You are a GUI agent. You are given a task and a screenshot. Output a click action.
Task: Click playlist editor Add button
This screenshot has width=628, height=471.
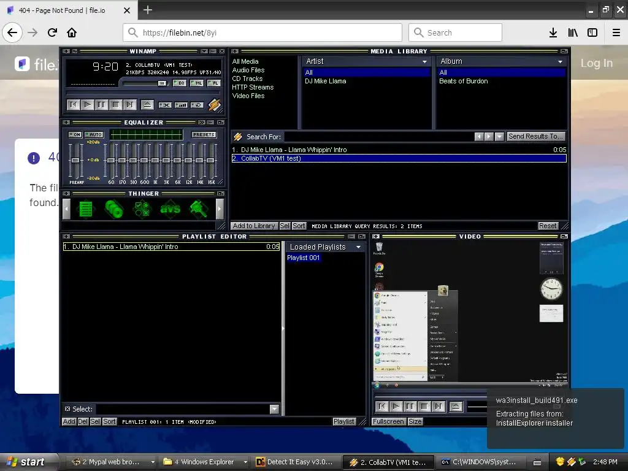[x=69, y=421]
